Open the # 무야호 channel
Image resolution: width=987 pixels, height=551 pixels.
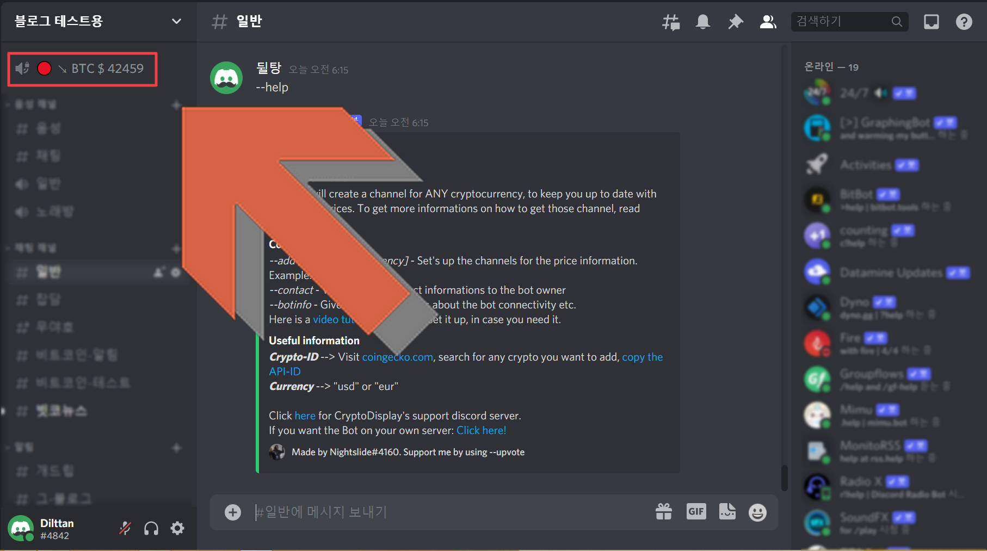(97, 327)
